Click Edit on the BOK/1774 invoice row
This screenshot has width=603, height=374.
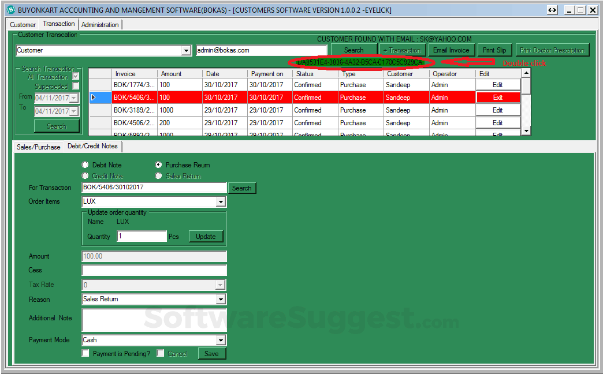(x=498, y=85)
